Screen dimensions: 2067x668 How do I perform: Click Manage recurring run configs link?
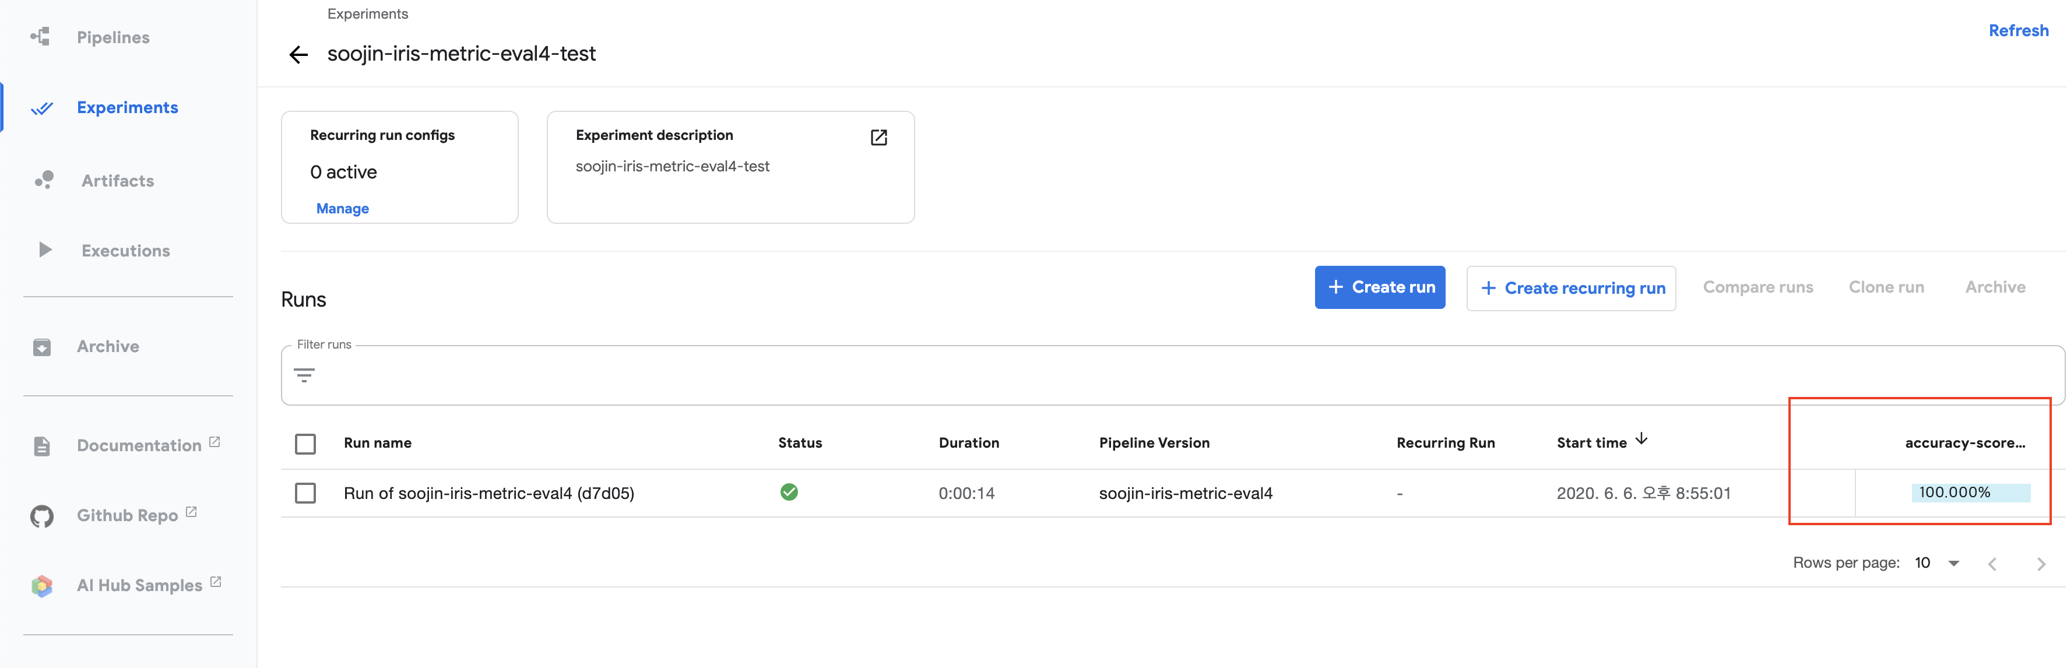coord(343,209)
